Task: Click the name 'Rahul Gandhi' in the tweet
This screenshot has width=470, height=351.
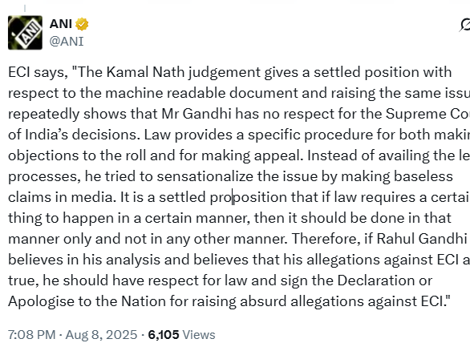Action: (422, 239)
